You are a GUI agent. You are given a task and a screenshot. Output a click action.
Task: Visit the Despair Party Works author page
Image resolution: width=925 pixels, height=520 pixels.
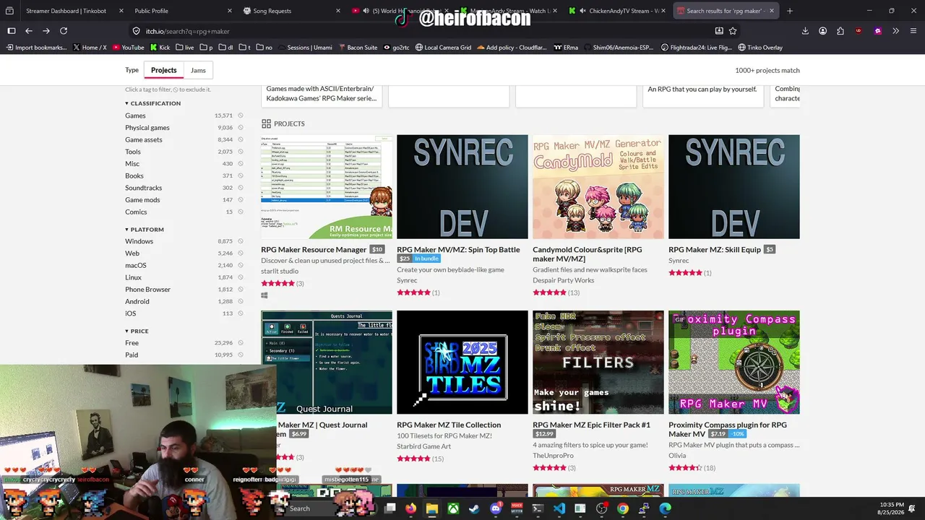tap(564, 280)
